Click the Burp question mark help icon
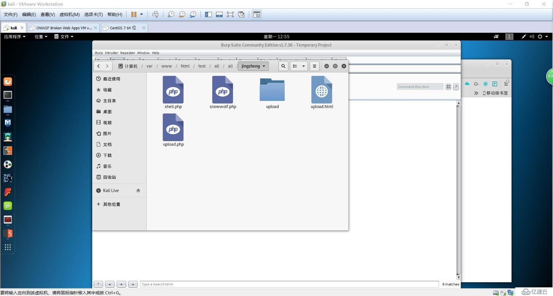This screenshot has height=296, width=553. pos(456,87)
